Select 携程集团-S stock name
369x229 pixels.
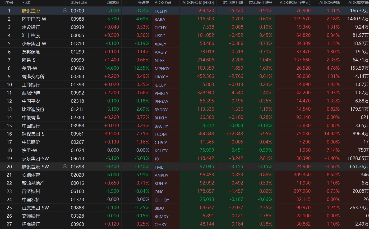coord(33,134)
